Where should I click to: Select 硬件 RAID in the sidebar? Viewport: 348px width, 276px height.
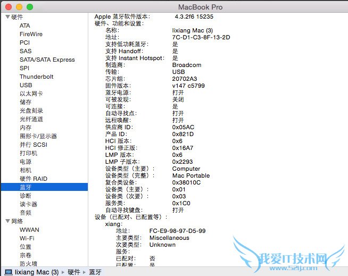[x=34, y=179]
